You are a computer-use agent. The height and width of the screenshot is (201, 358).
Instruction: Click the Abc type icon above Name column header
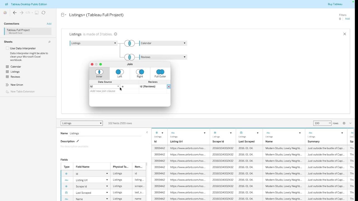(x=268, y=133)
